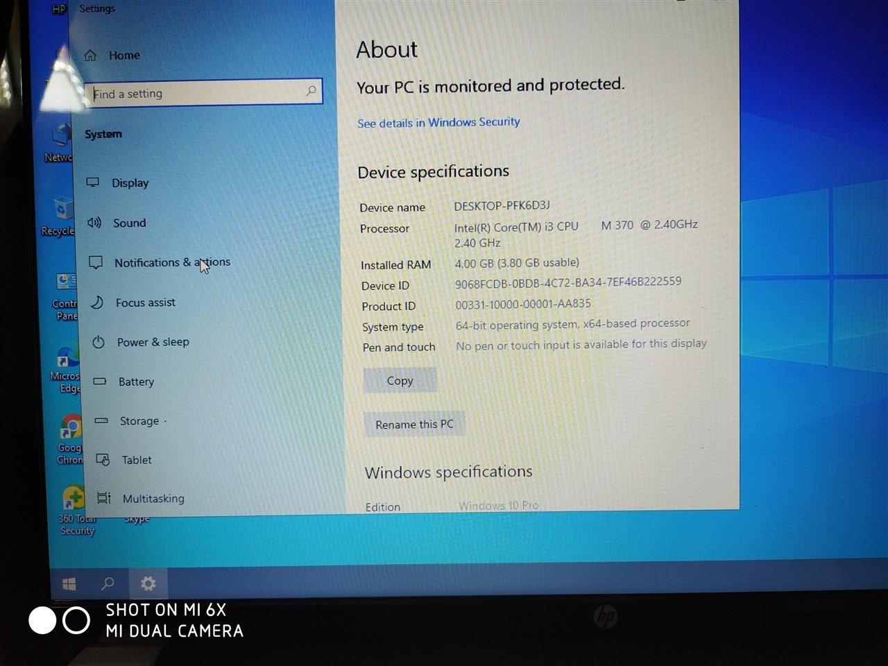Viewport: 888px width, 666px height.
Task: Select the Storage drive icon
Action: click(101, 420)
